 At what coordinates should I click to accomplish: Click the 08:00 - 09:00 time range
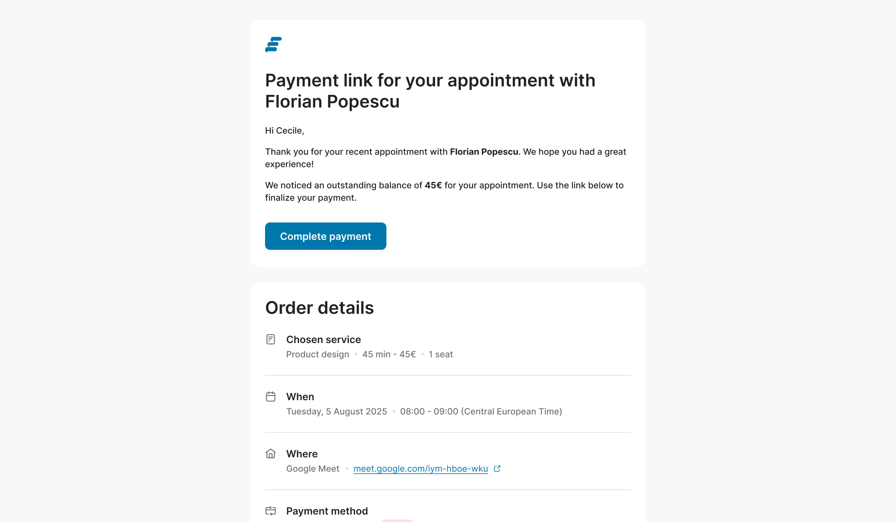click(x=429, y=411)
